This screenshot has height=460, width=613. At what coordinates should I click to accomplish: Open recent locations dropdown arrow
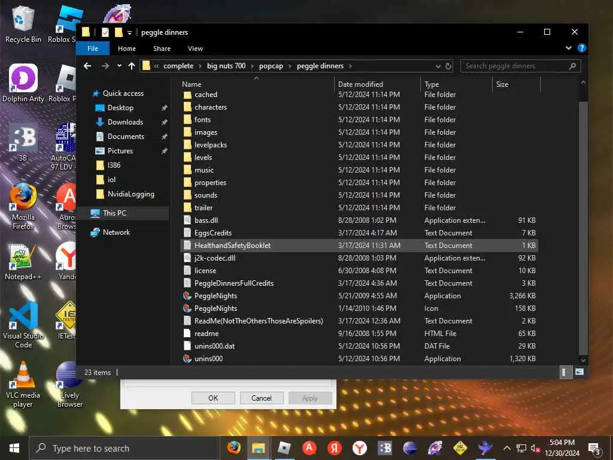(119, 66)
